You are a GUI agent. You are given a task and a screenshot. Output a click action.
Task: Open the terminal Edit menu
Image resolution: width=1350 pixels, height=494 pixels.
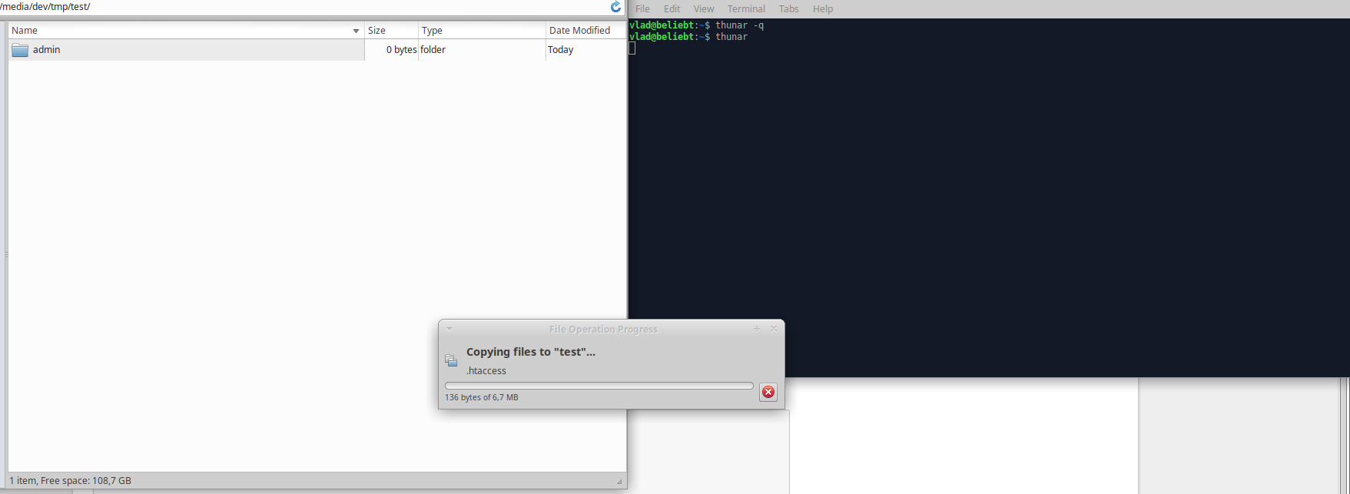click(x=672, y=9)
